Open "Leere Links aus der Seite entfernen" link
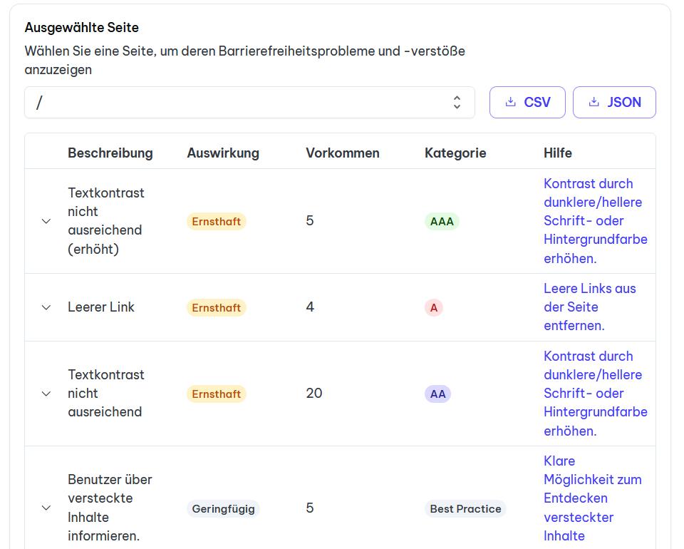Screen dimensions: 684x549 (589, 307)
